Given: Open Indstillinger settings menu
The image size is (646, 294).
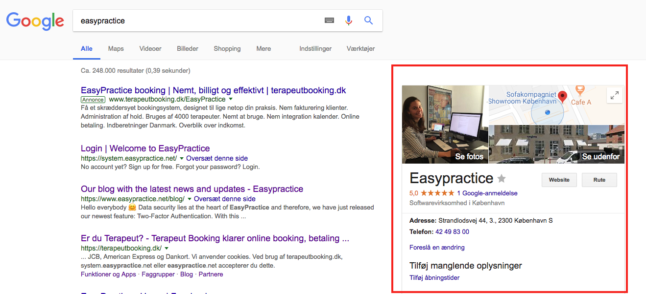Looking at the screenshot, I should [315, 48].
